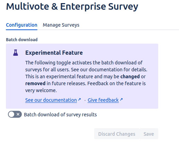Click the X mark inside the toggle
Image resolution: width=179 pixels, height=143 pixels.
point(18,114)
